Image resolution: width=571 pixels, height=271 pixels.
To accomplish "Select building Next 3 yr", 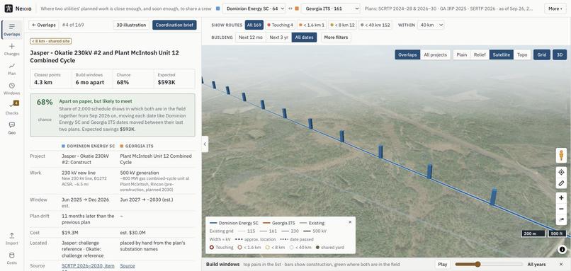I will click(x=279, y=37).
